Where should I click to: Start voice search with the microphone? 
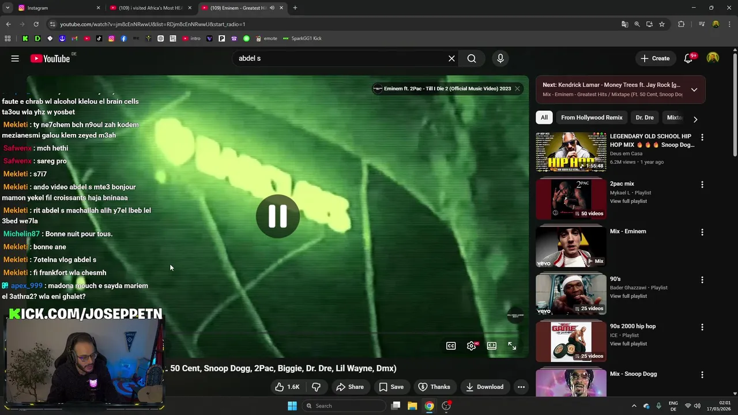pos(500,58)
